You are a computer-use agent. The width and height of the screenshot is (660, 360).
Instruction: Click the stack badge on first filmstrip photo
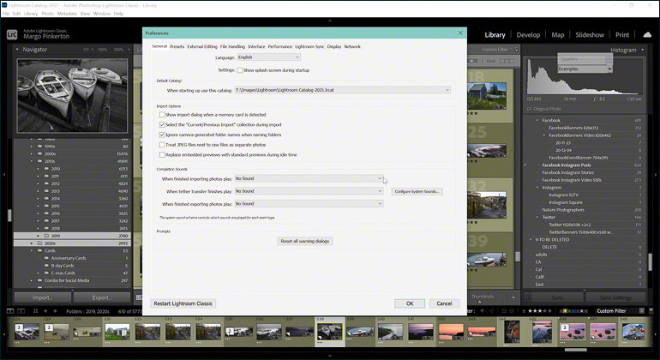[18, 327]
